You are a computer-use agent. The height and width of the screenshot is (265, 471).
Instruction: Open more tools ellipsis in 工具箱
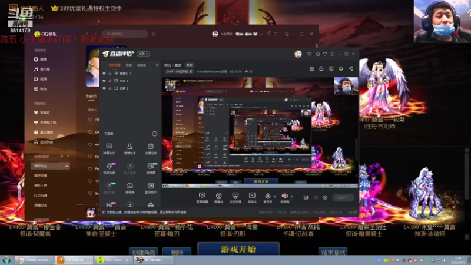click(x=154, y=134)
